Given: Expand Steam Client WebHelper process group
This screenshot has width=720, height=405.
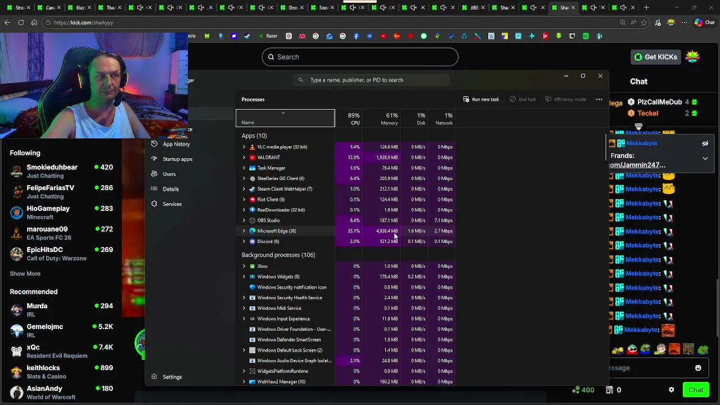Looking at the screenshot, I should 244,189.
